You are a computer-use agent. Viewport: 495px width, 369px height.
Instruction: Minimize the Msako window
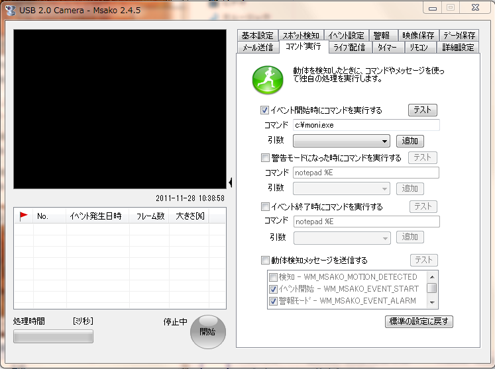(x=433, y=8)
